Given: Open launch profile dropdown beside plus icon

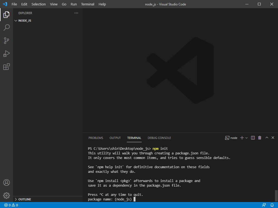Looking at the screenshot, I should coord(247,138).
